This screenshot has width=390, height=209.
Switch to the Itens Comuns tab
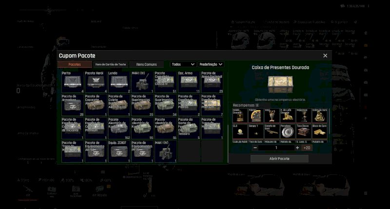point(147,64)
